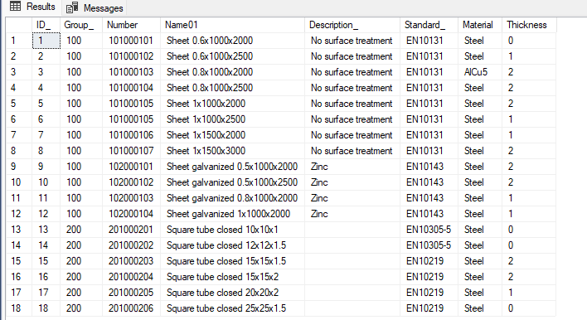Select the ID_ column header
The width and height of the screenshot is (587, 320).
click(x=46, y=25)
